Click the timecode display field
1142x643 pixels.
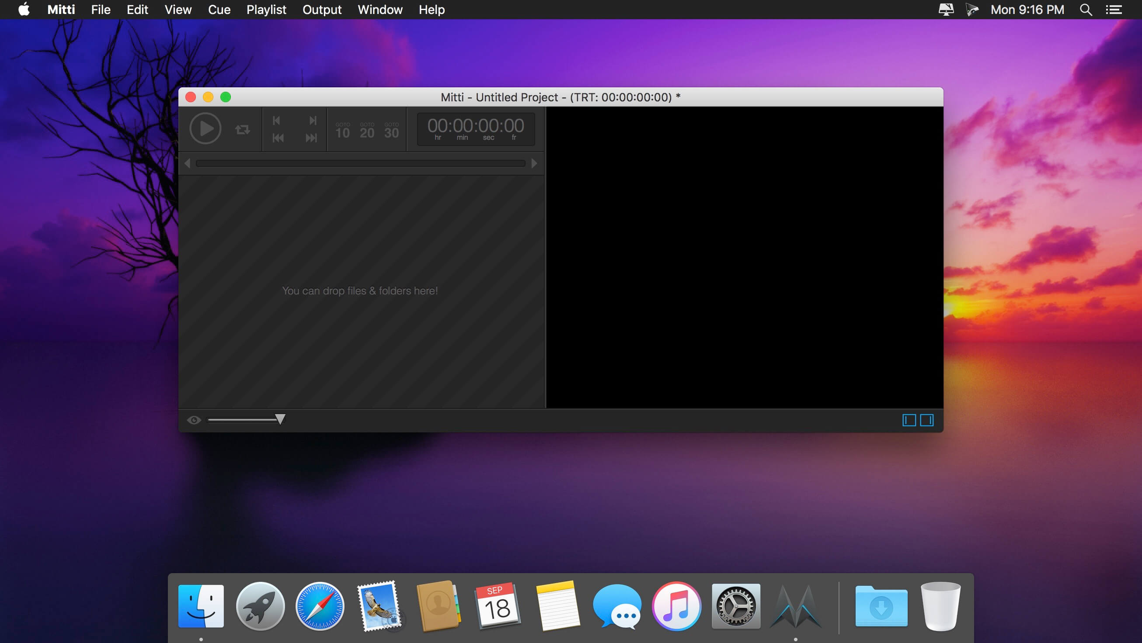[x=476, y=129]
